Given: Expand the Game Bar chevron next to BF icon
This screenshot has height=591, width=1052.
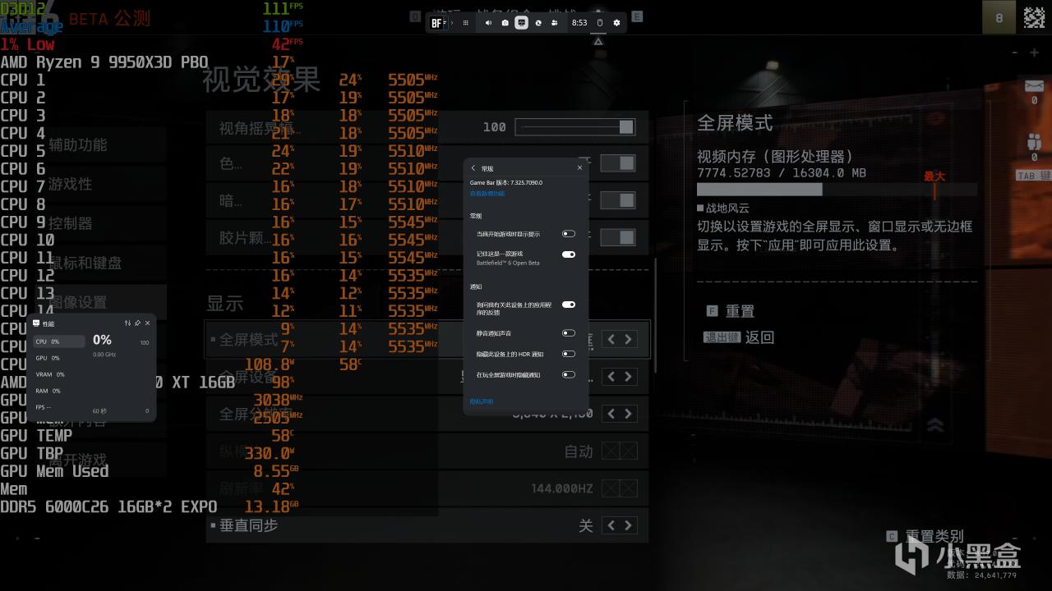Looking at the screenshot, I should point(451,23).
